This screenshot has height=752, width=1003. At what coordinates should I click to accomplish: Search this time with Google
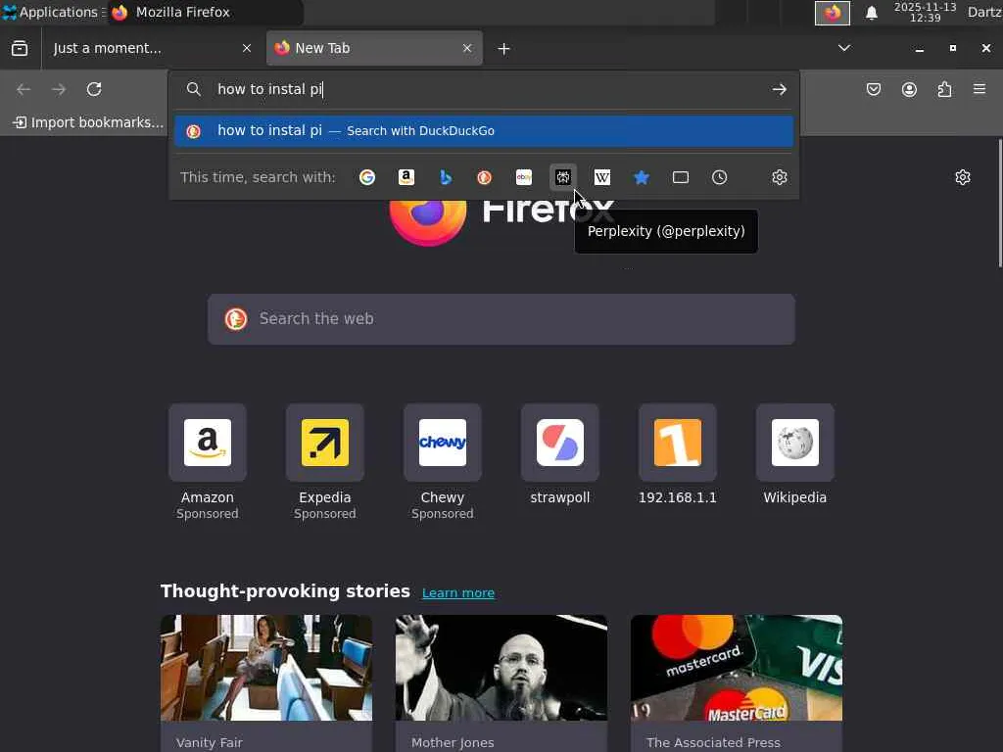pyautogui.click(x=367, y=177)
